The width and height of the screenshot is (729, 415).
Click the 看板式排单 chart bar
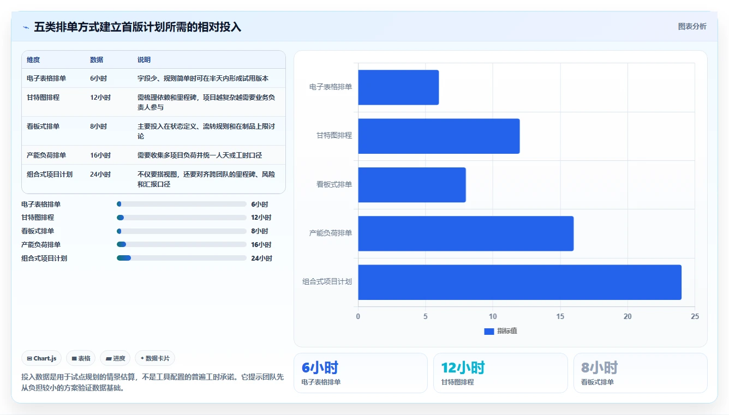tap(412, 185)
